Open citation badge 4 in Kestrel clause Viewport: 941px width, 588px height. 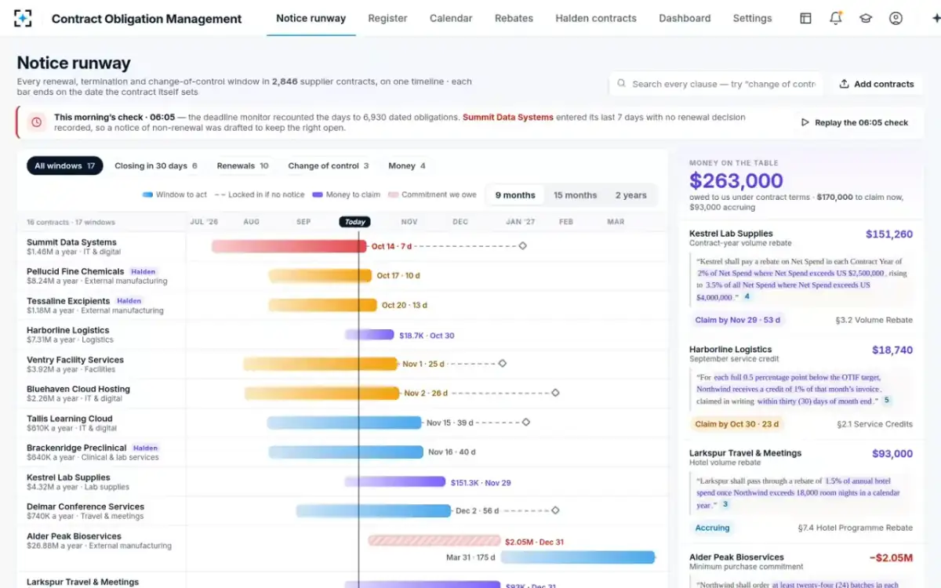point(747,297)
